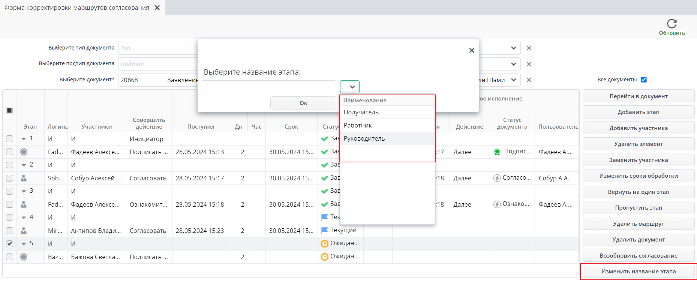This screenshot has width=697, height=282.
Task: Click the Обновить refresh icon
Action: (672, 24)
